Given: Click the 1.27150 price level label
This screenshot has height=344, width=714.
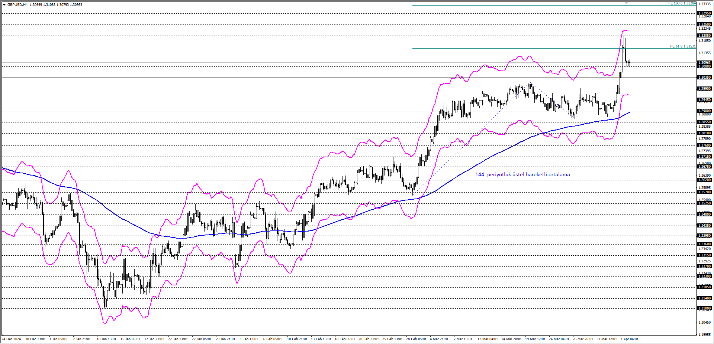Looking at the screenshot, I should [x=704, y=157].
